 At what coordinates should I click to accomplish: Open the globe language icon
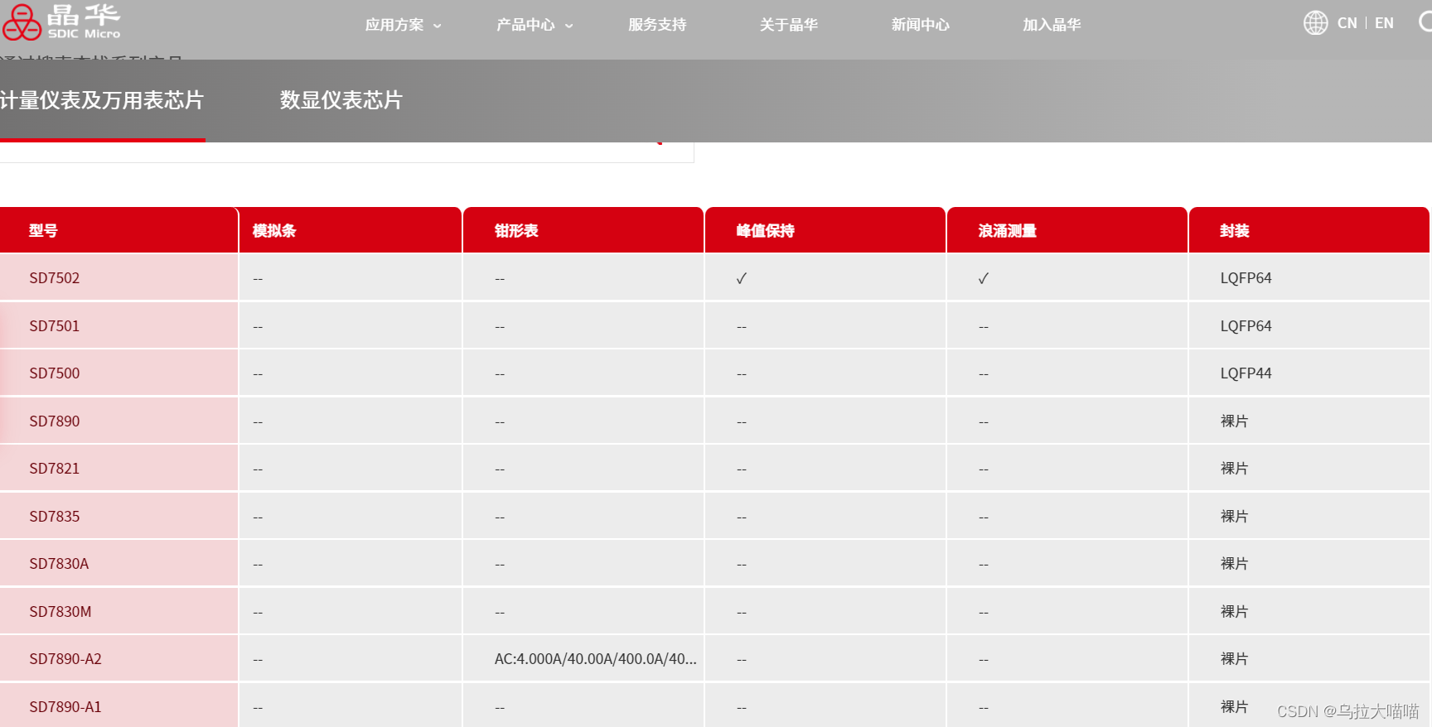1315,23
